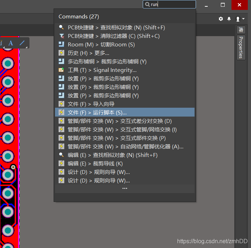Click lightning icon beside 交互式差分对交换

click(61, 121)
